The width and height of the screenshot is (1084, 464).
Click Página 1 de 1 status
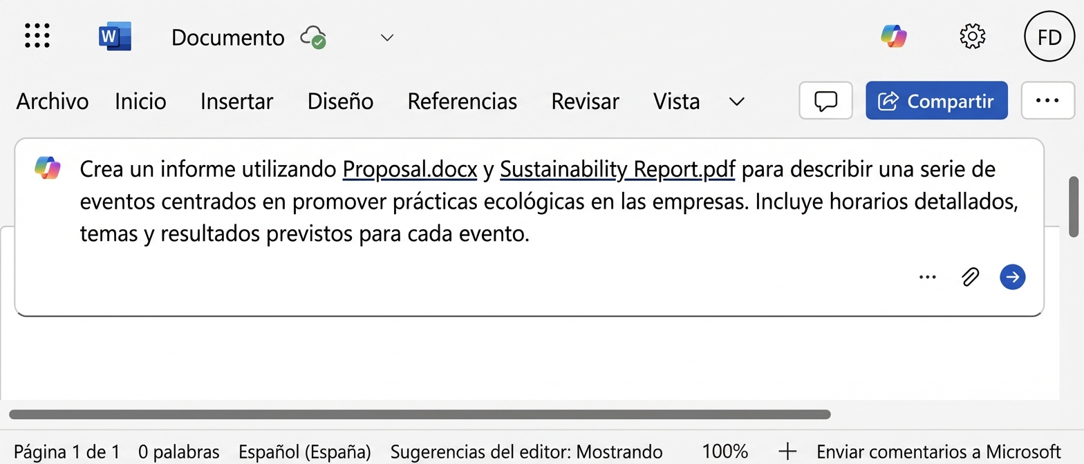click(x=67, y=452)
